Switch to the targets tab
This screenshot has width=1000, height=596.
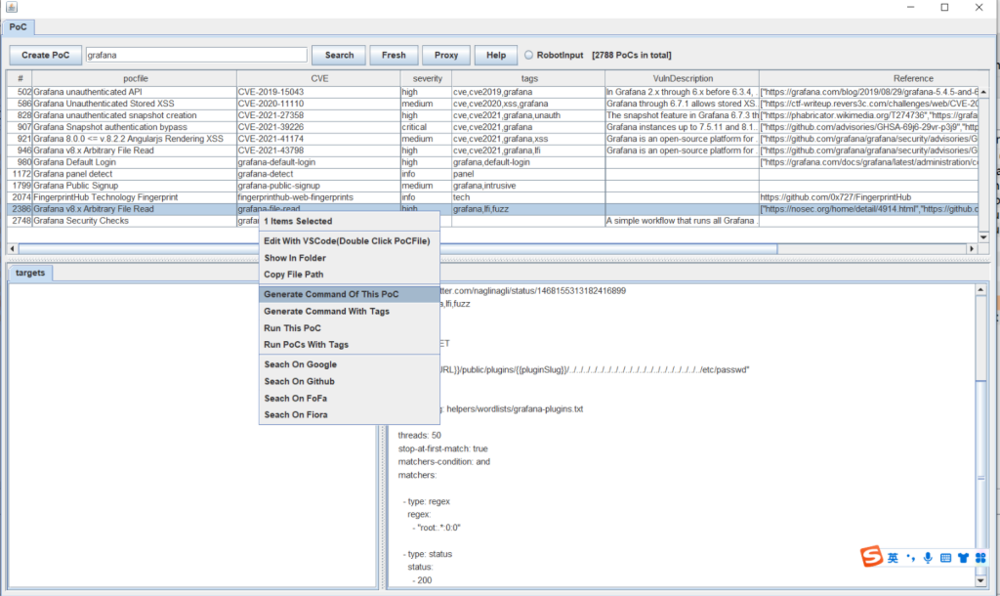pos(30,274)
